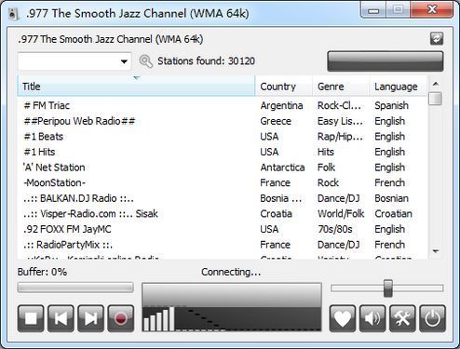Click the station list scrollbar thumb
The image size is (460, 349).
(435, 99)
